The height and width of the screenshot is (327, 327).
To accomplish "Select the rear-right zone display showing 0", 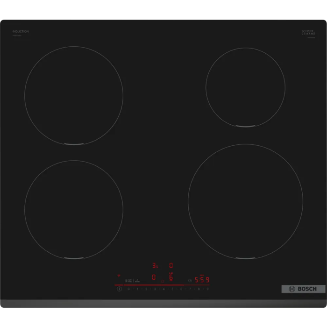I will click(171, 265).
